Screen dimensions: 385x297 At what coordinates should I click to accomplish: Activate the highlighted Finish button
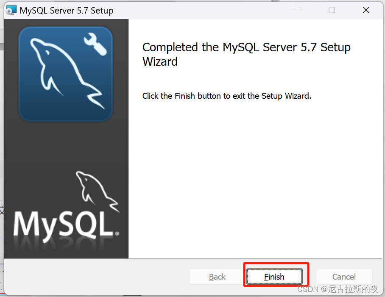point(274,276)
